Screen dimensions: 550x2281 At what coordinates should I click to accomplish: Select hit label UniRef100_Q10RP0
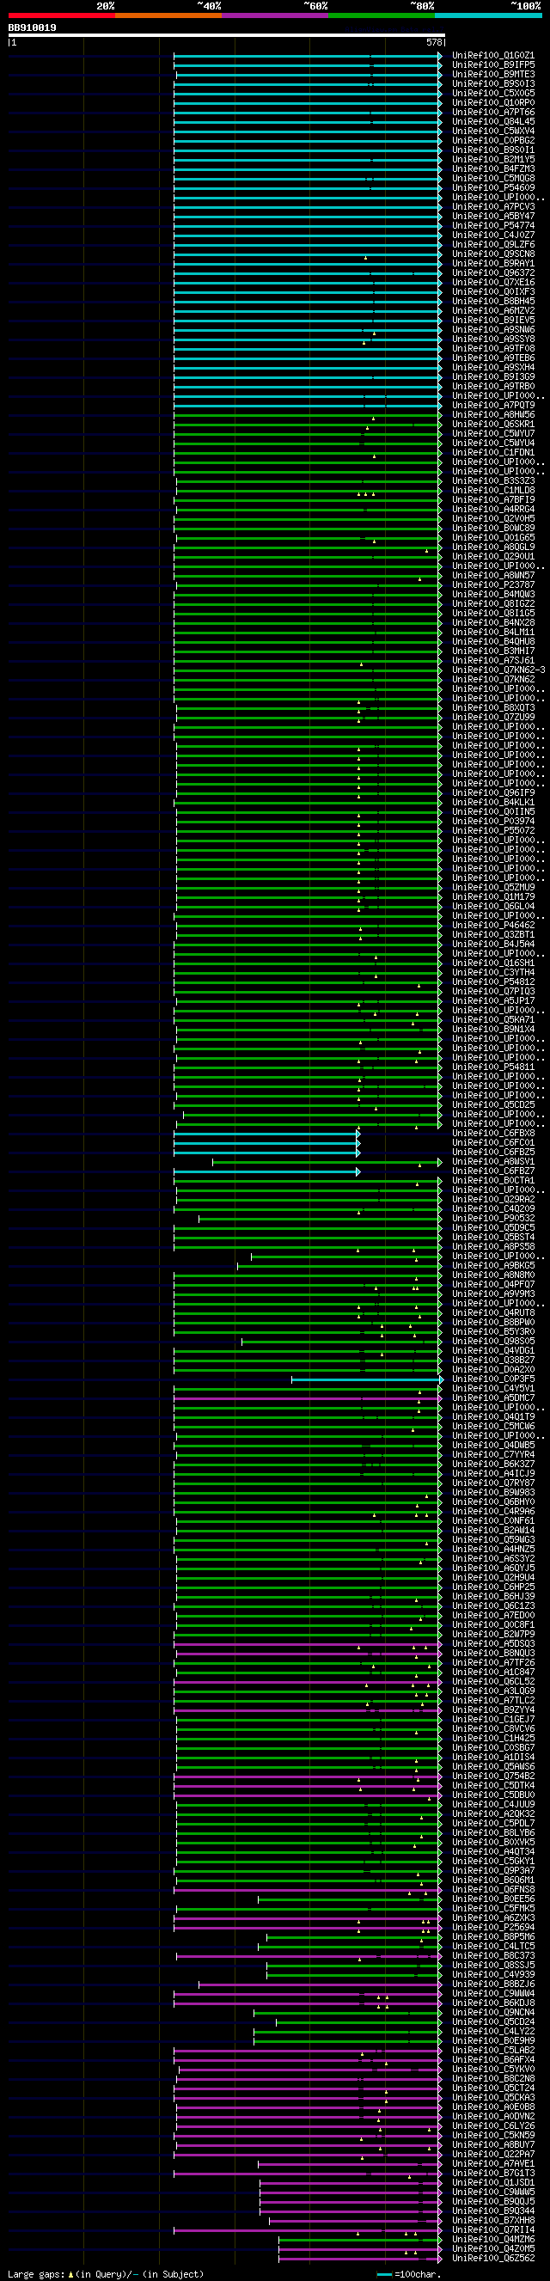(493, 103)
